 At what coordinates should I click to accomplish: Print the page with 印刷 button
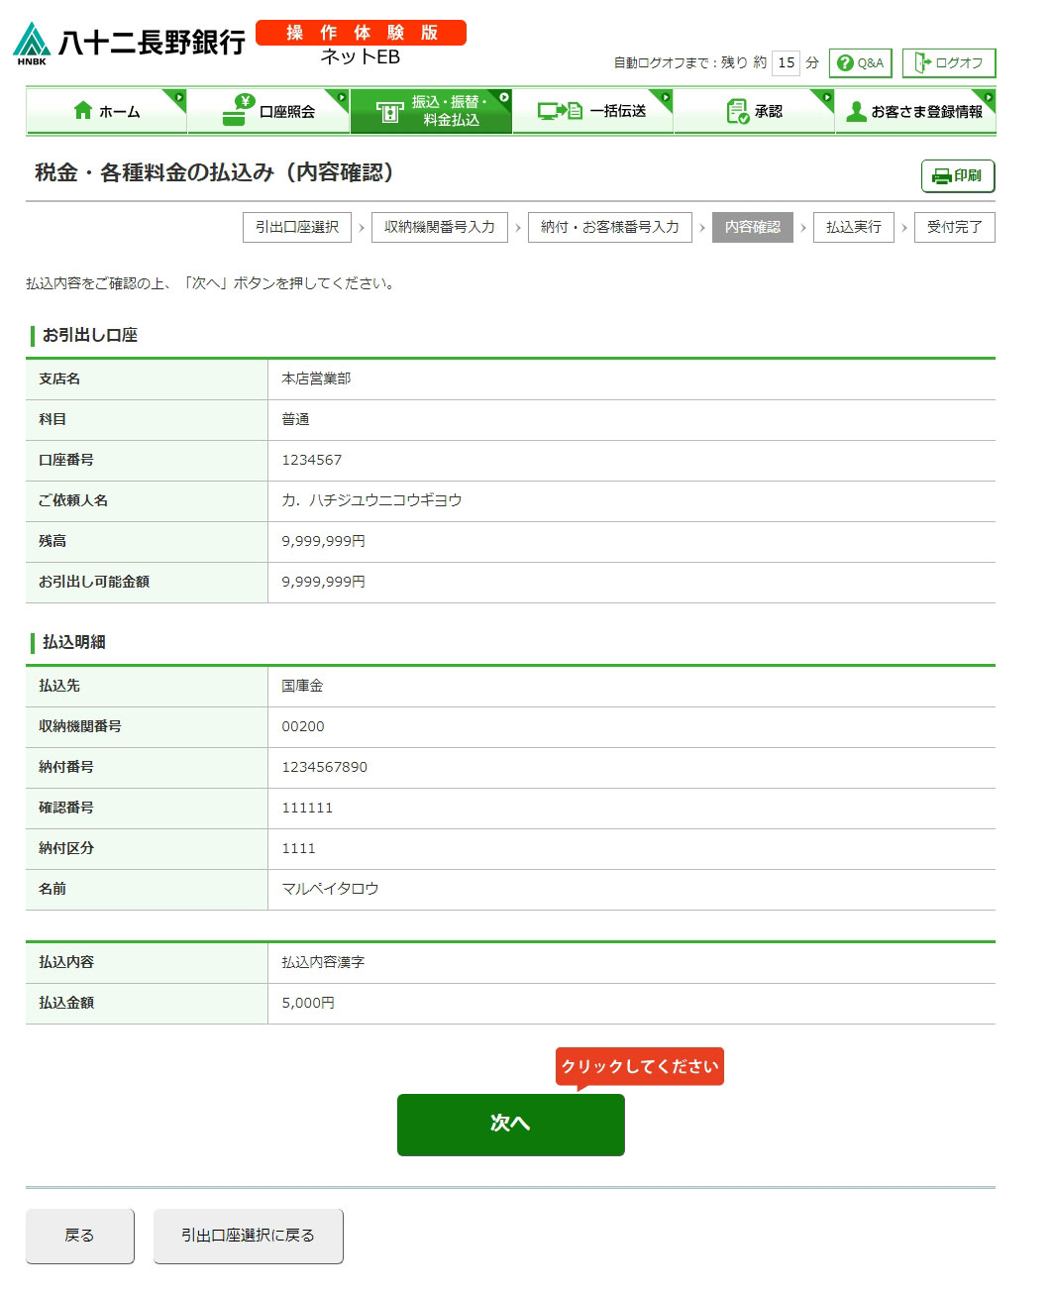[x=957, y=176]
